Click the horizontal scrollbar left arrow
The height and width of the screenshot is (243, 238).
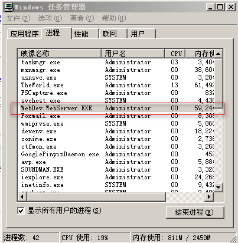click(x=22, y=196)
